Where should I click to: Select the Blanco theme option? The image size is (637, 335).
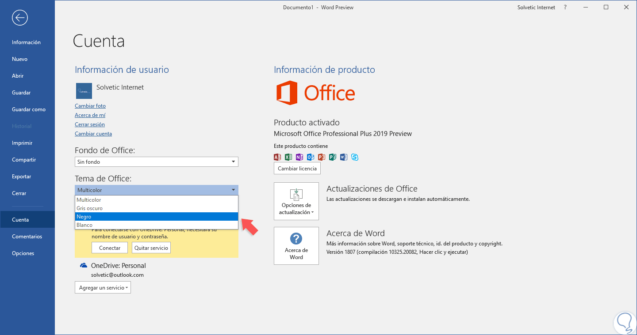click(157, 225)
